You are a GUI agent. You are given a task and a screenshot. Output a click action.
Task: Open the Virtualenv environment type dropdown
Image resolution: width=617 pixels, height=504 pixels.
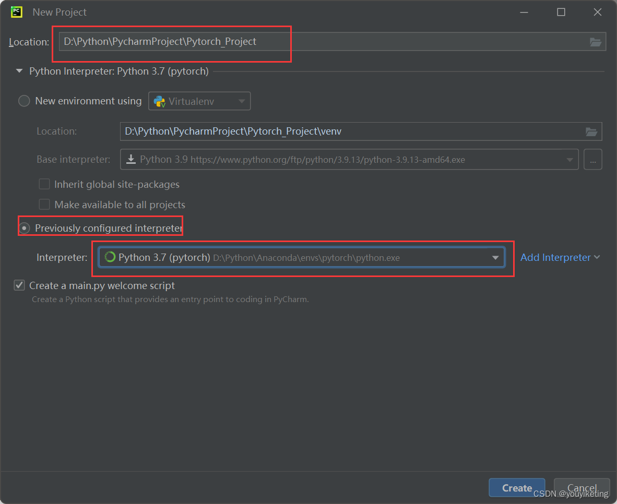pos(199,101)
